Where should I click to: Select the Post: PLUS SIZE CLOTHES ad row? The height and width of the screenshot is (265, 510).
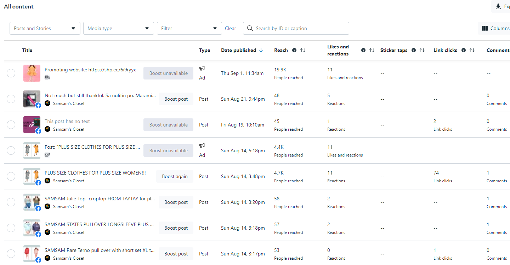click(11, 151)
